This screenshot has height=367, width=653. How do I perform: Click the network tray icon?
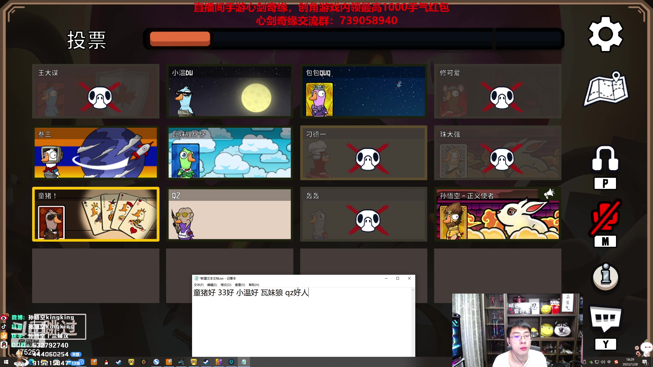point(597,362)
